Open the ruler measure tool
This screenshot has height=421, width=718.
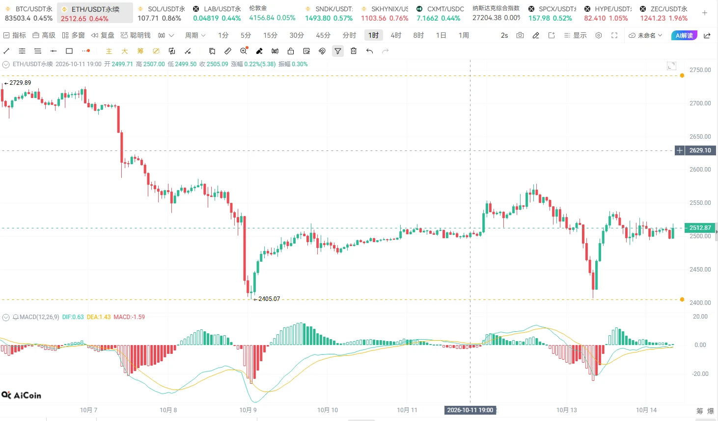tap(228, 51)
